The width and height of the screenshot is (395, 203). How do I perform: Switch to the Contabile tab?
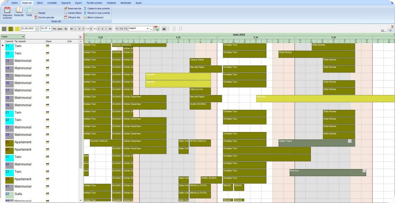point(52,3)
